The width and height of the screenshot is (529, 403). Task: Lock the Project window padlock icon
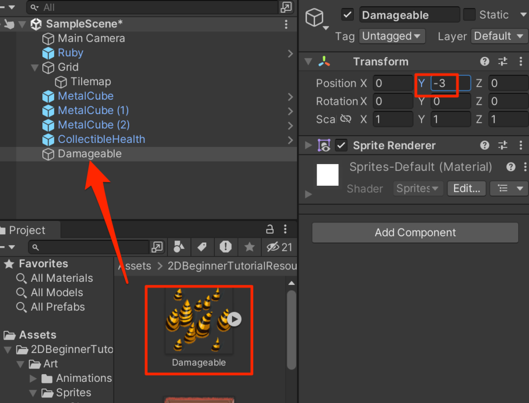point(270,230)
